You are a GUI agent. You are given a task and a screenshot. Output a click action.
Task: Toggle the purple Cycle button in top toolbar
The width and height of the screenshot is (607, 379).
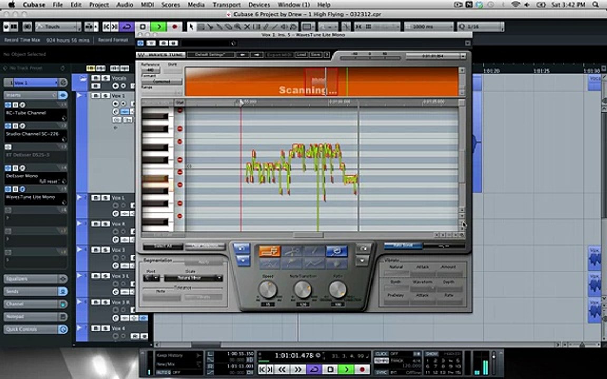(126, 27)
